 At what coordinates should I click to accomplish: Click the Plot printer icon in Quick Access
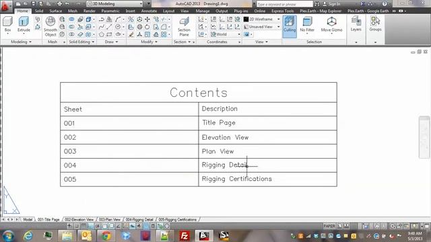click(x=59, y=4)
